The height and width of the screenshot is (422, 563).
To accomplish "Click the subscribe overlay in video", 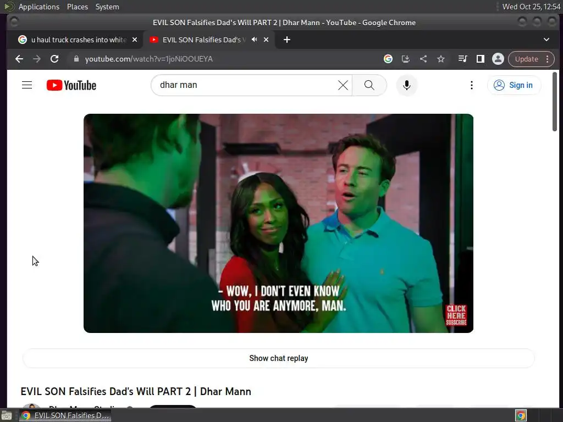I will [456, 315].
